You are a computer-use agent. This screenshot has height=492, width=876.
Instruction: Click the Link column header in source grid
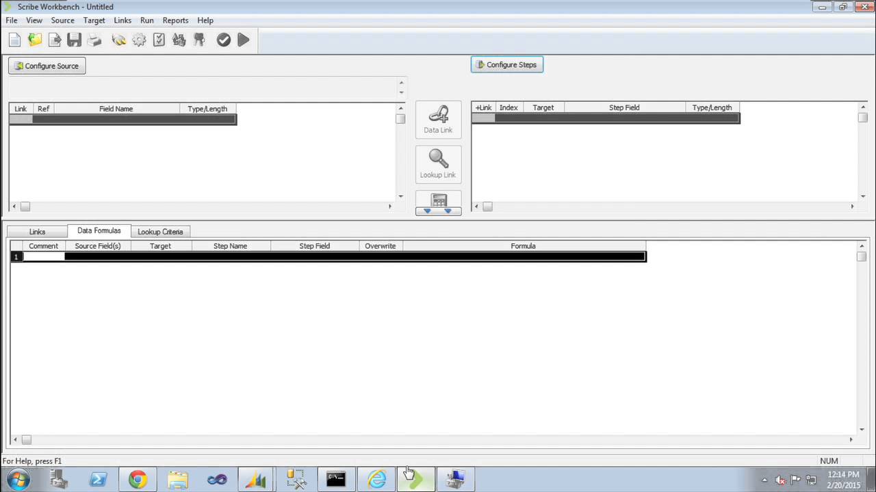pyautogui.click(x=21, y=109)
